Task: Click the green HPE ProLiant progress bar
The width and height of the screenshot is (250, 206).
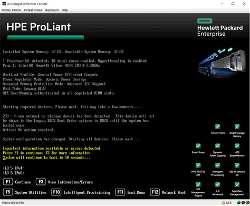Action: click(x=45, y=37)
